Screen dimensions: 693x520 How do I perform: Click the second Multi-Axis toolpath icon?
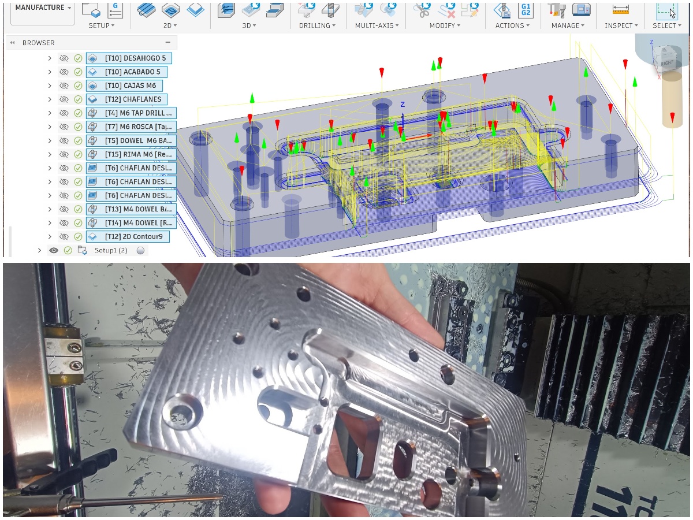(387, 10)
